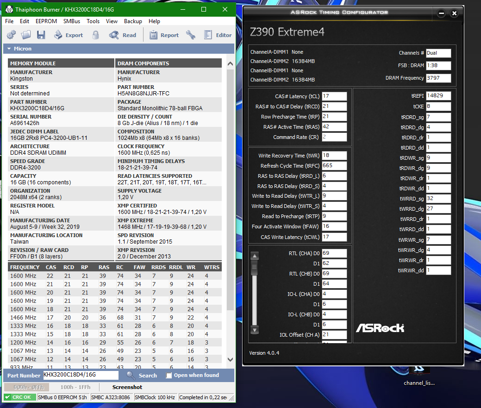Image resolution: width=481 pixels, height=408 pixels.
Task: Open the Help menu
Action: 154,21
